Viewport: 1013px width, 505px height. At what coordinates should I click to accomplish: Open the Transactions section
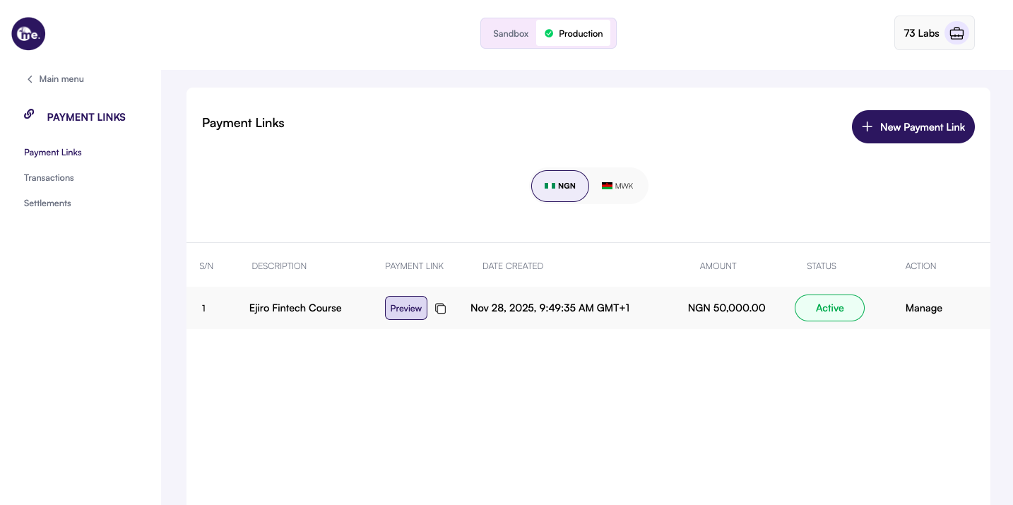(49, 177)
